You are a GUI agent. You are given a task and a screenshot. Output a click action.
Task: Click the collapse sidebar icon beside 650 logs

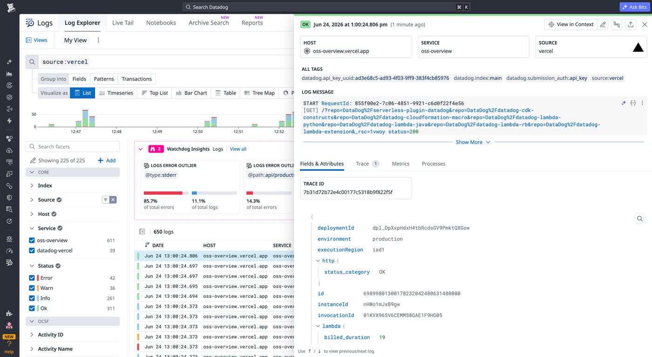tap(142, 232)
